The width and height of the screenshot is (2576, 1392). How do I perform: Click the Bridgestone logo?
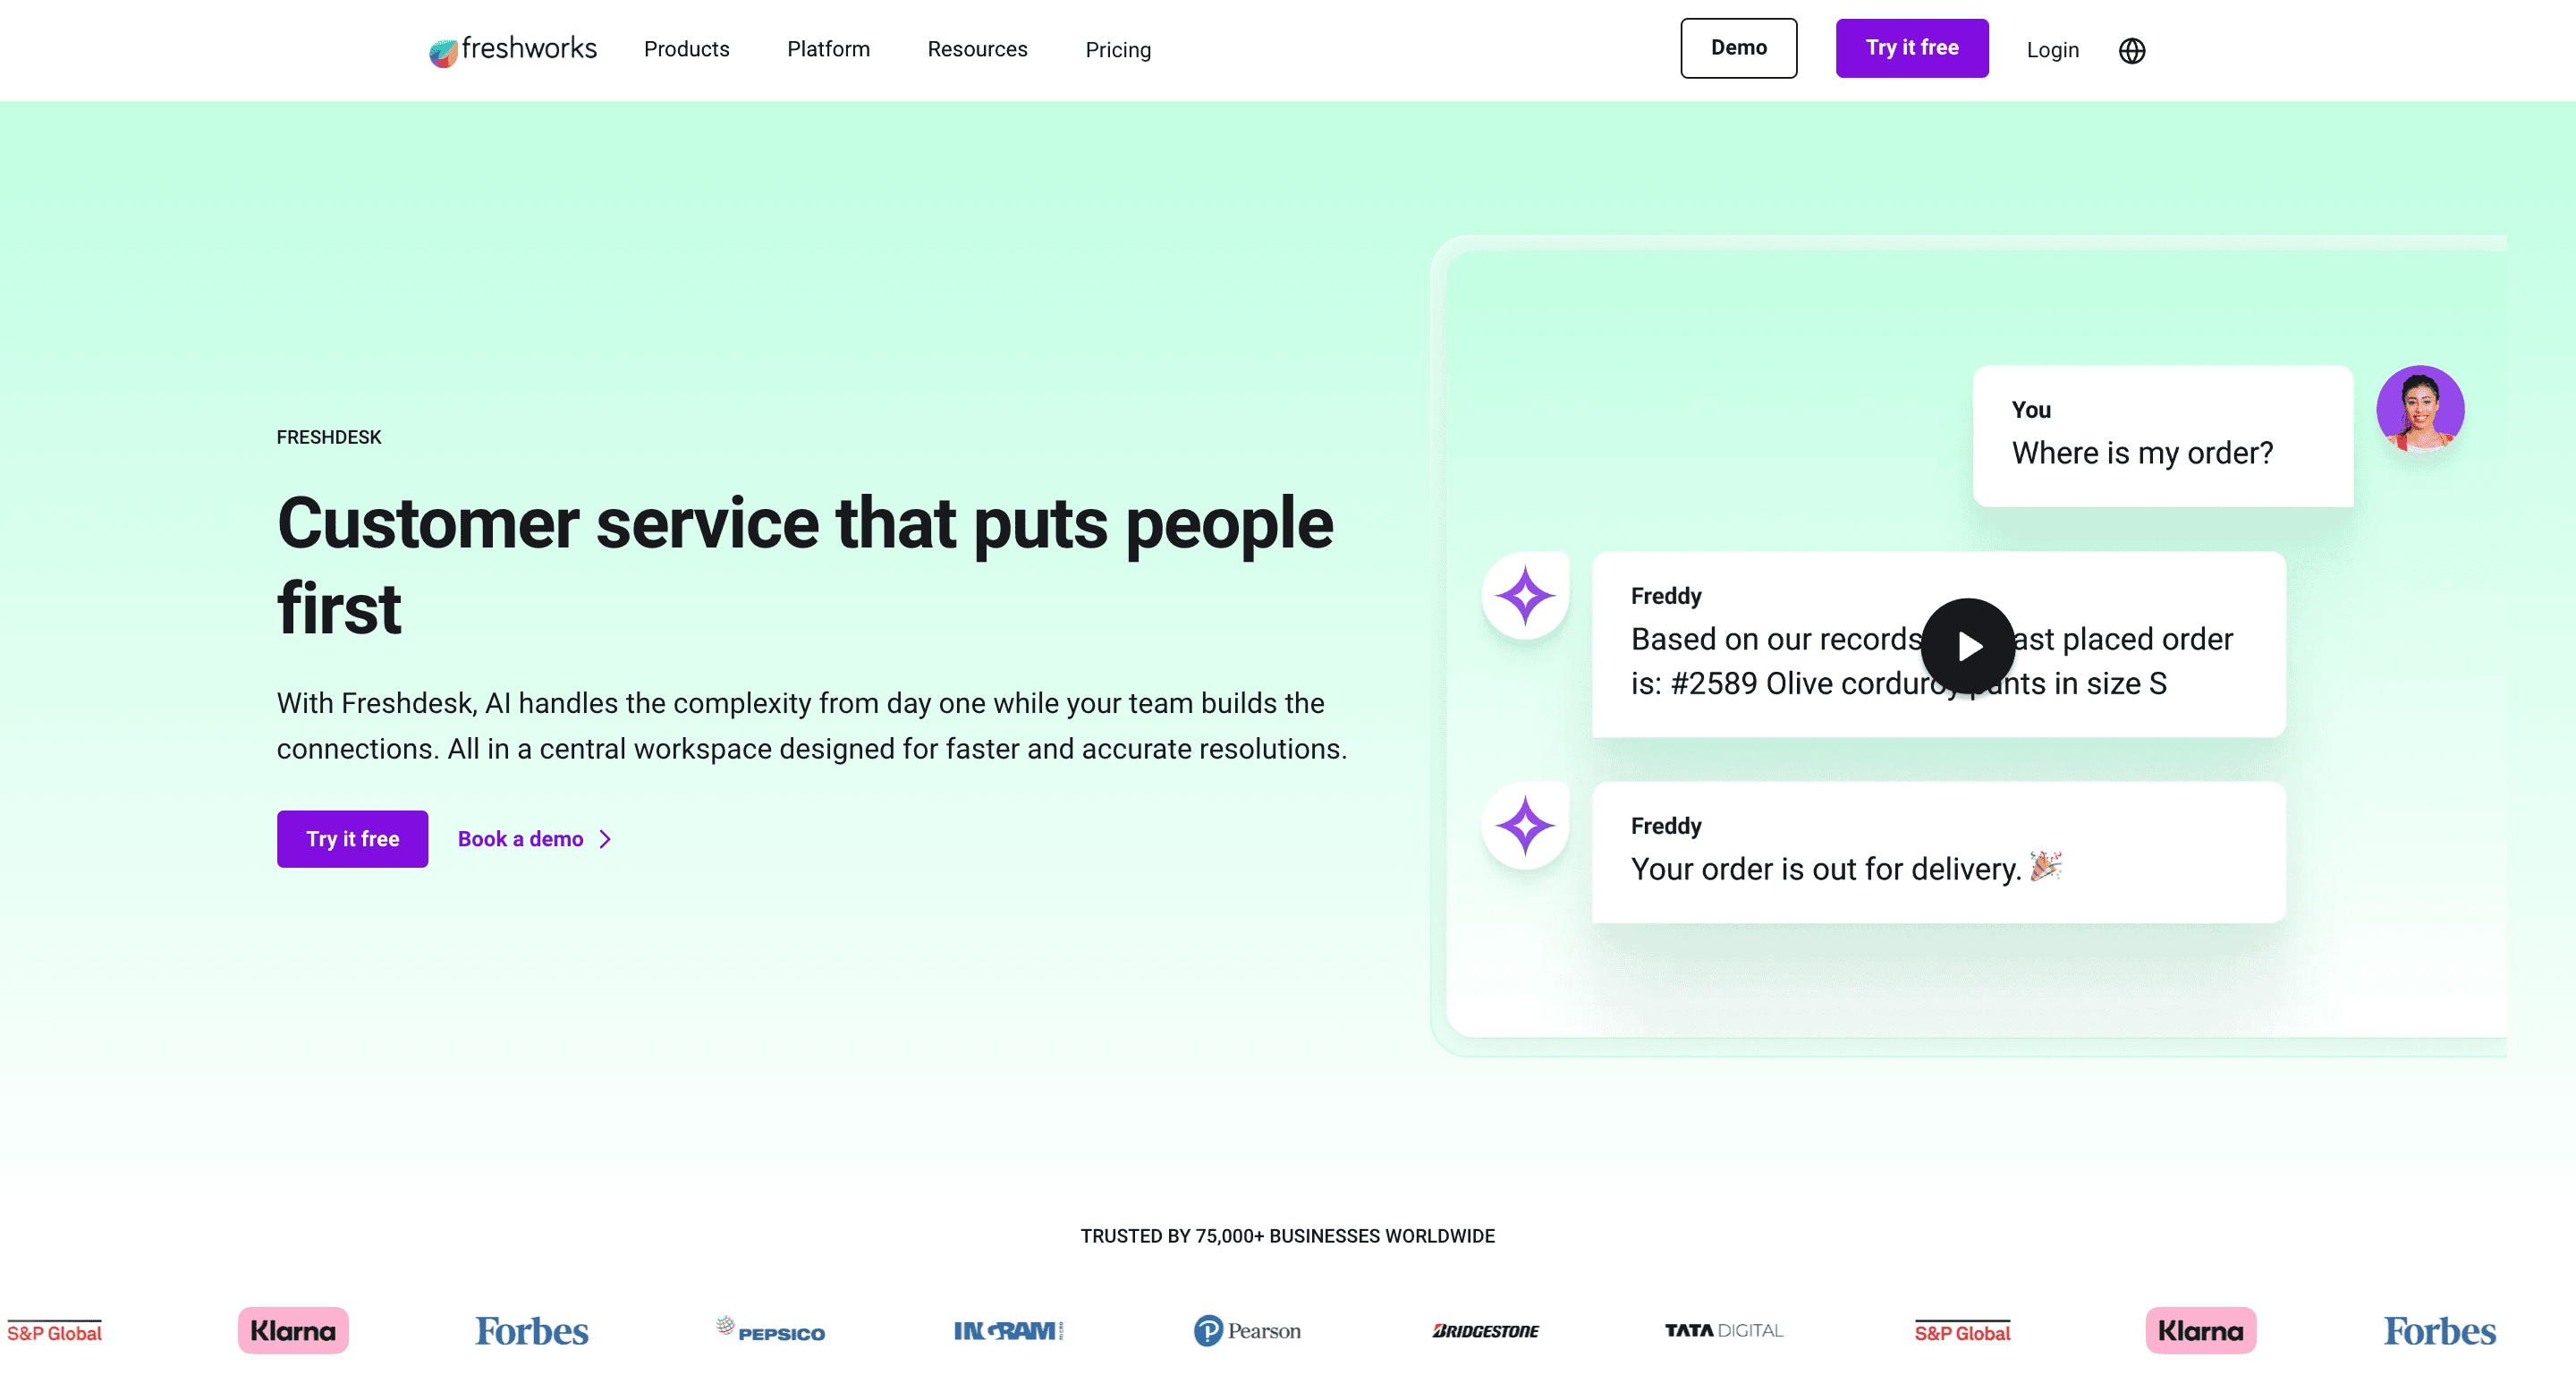pos(1484,1331)
